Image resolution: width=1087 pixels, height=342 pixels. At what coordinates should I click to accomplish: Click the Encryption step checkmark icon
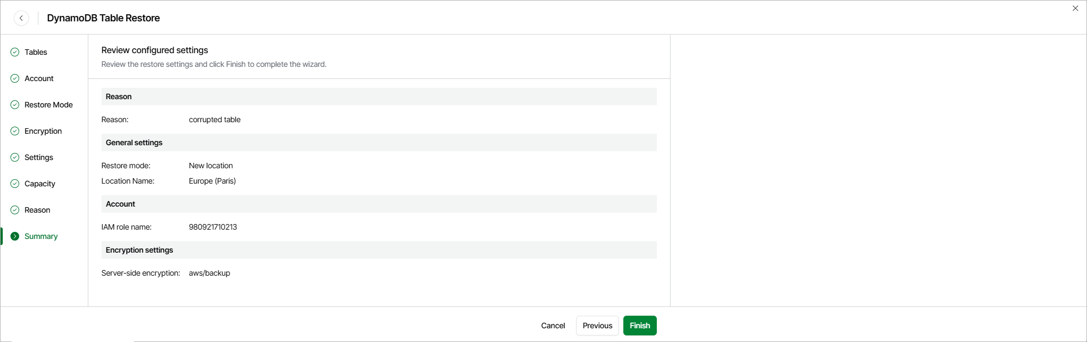15,131
